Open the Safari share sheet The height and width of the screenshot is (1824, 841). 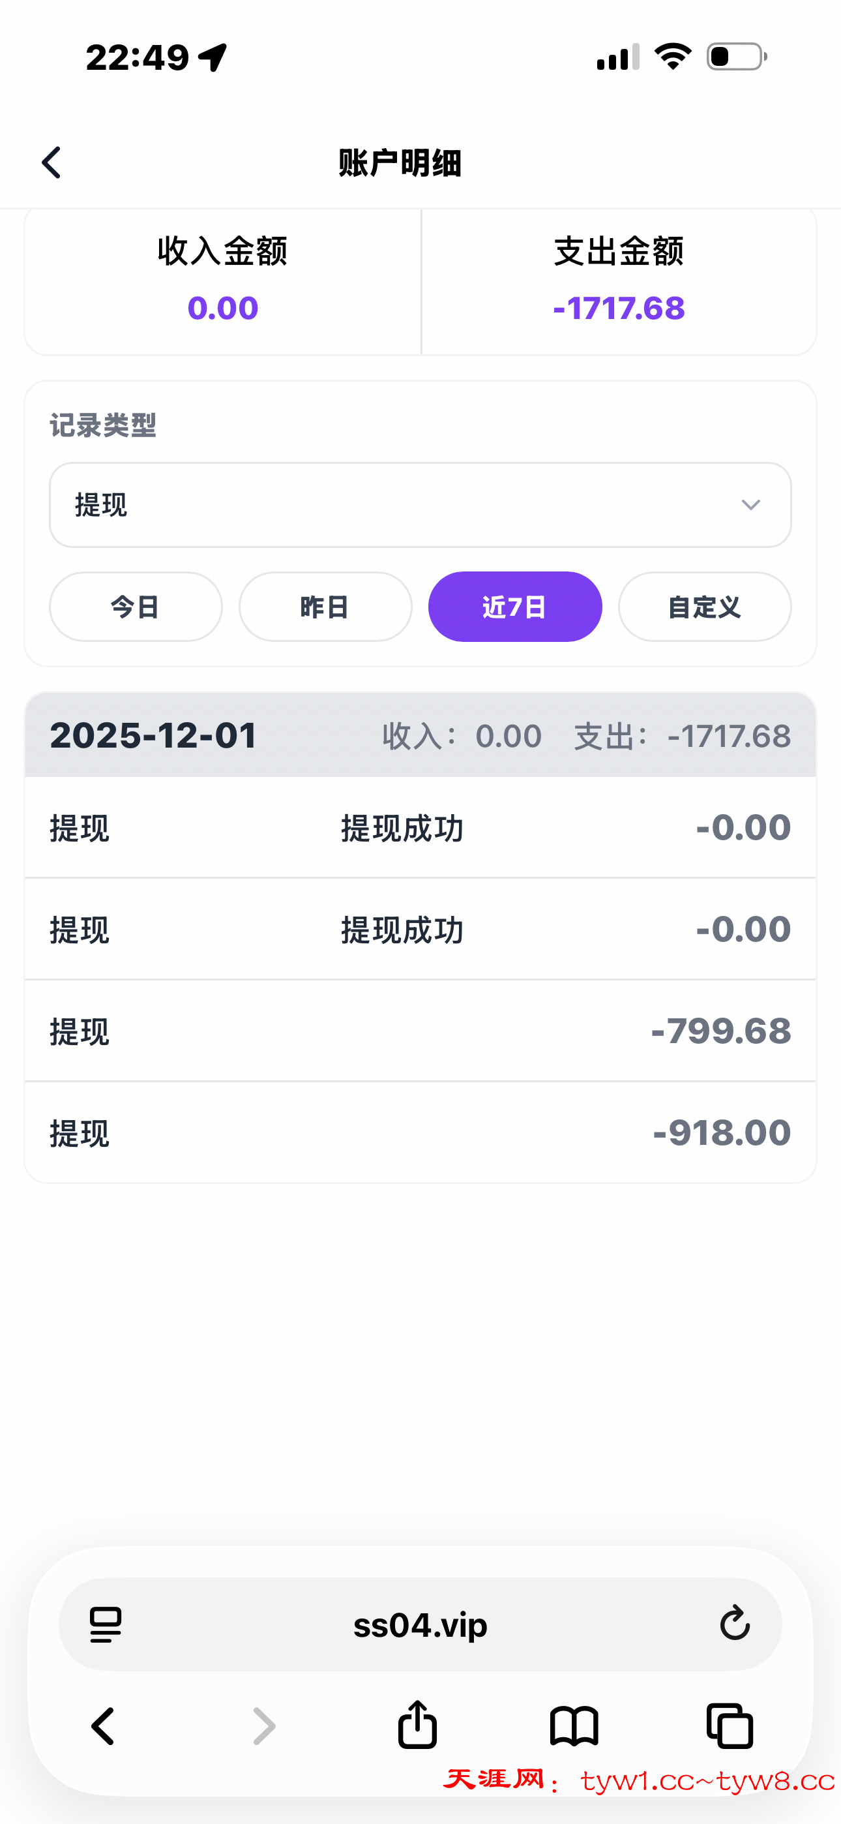click(418, 1725)
